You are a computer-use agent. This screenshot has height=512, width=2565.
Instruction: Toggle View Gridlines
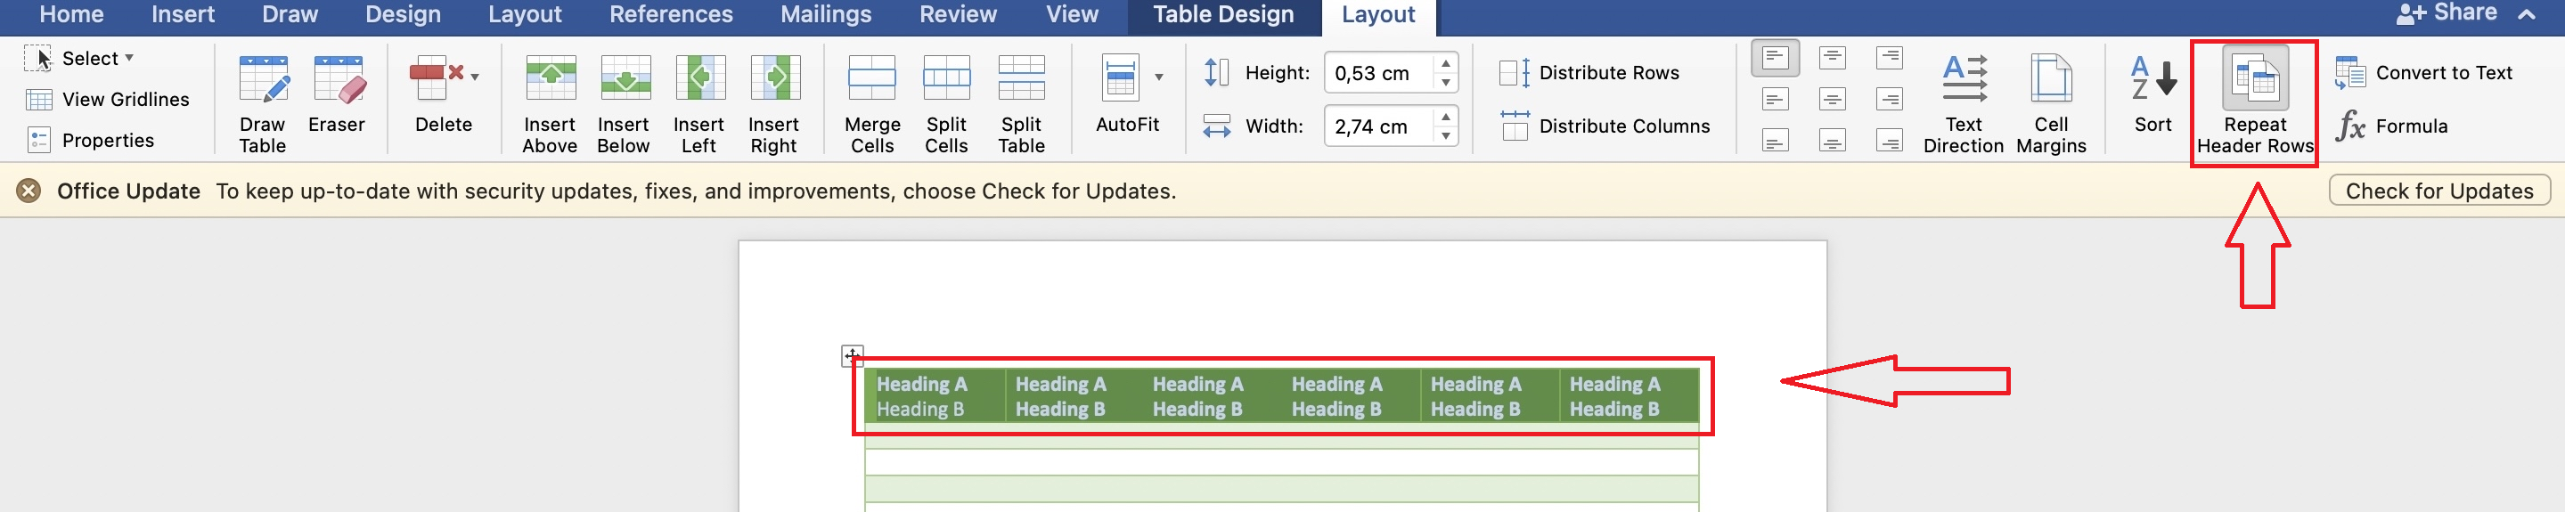(x=107, y=100)
